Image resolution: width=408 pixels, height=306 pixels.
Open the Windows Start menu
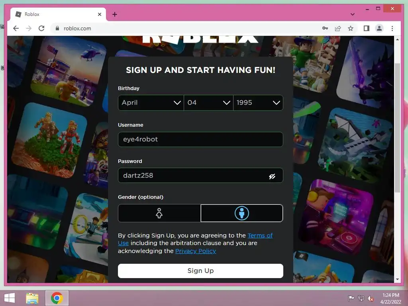(10, 298)
